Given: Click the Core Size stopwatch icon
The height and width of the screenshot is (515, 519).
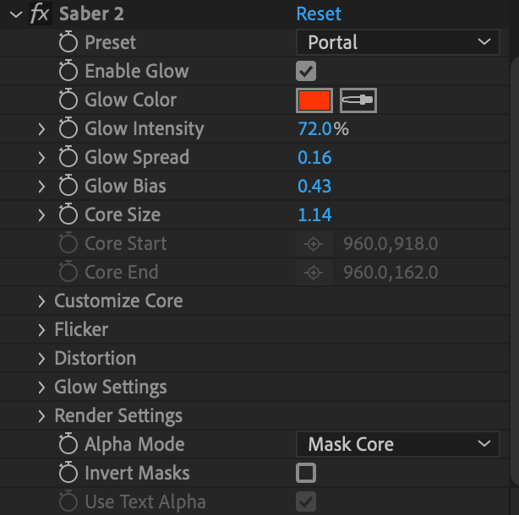Looking at the screenshot, I should [68, 215].
